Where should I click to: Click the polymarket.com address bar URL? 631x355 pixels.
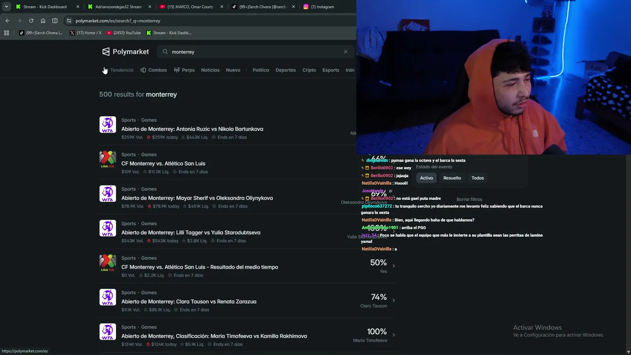(x=118, y=21)
